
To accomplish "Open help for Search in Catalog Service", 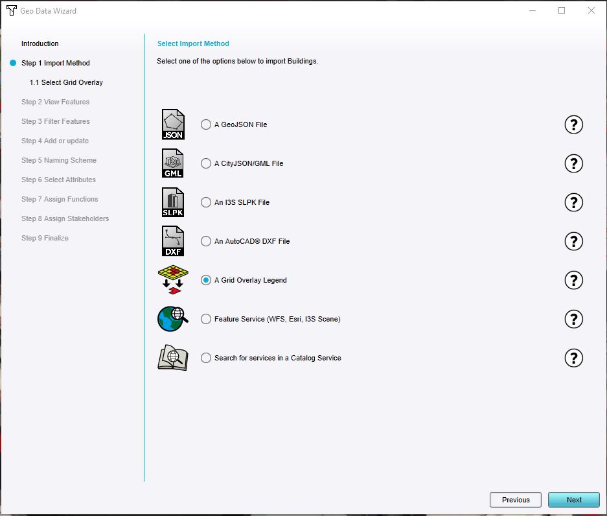I will pyautogui.click(x=573, y=358).
